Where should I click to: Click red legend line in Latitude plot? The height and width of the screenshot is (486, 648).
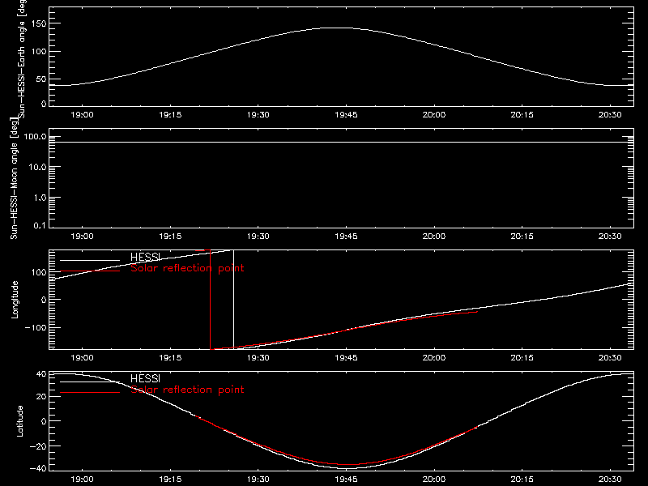pyautogui.click(x=90, y=392)
